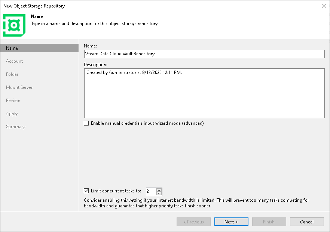Click the bandwidth hint text about concurrent tasks
Image resolution: width=330 pixels, height=232 pixels.
pyautogui.click(x=196, y=203)
